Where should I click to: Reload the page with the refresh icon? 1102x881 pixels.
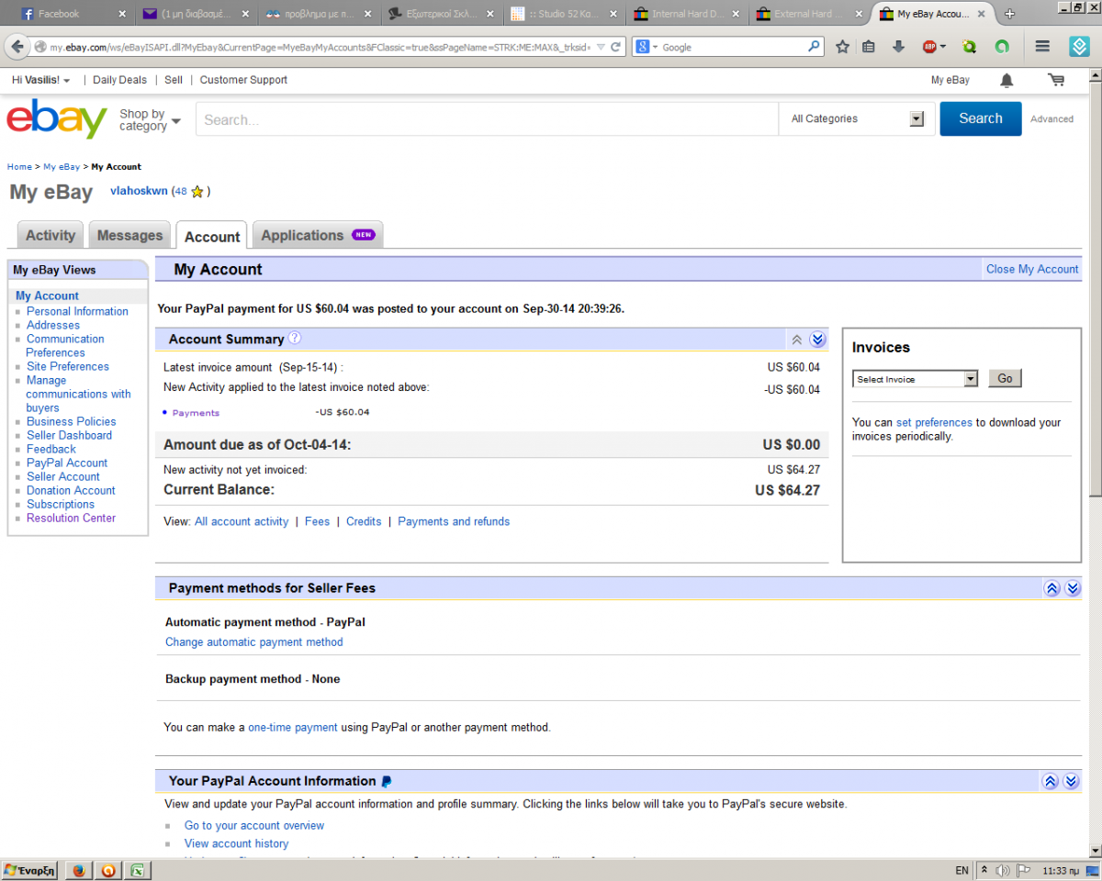615,47
